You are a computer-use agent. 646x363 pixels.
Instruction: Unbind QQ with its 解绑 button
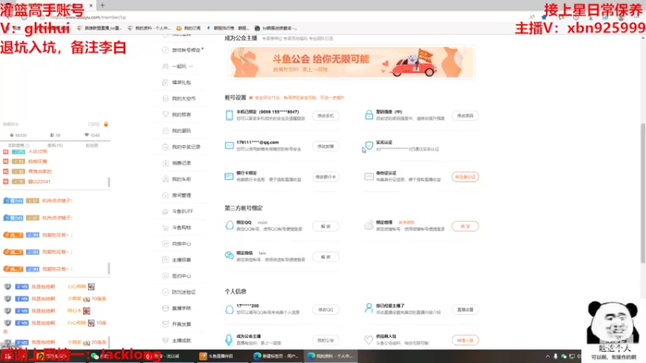(325, 227)
